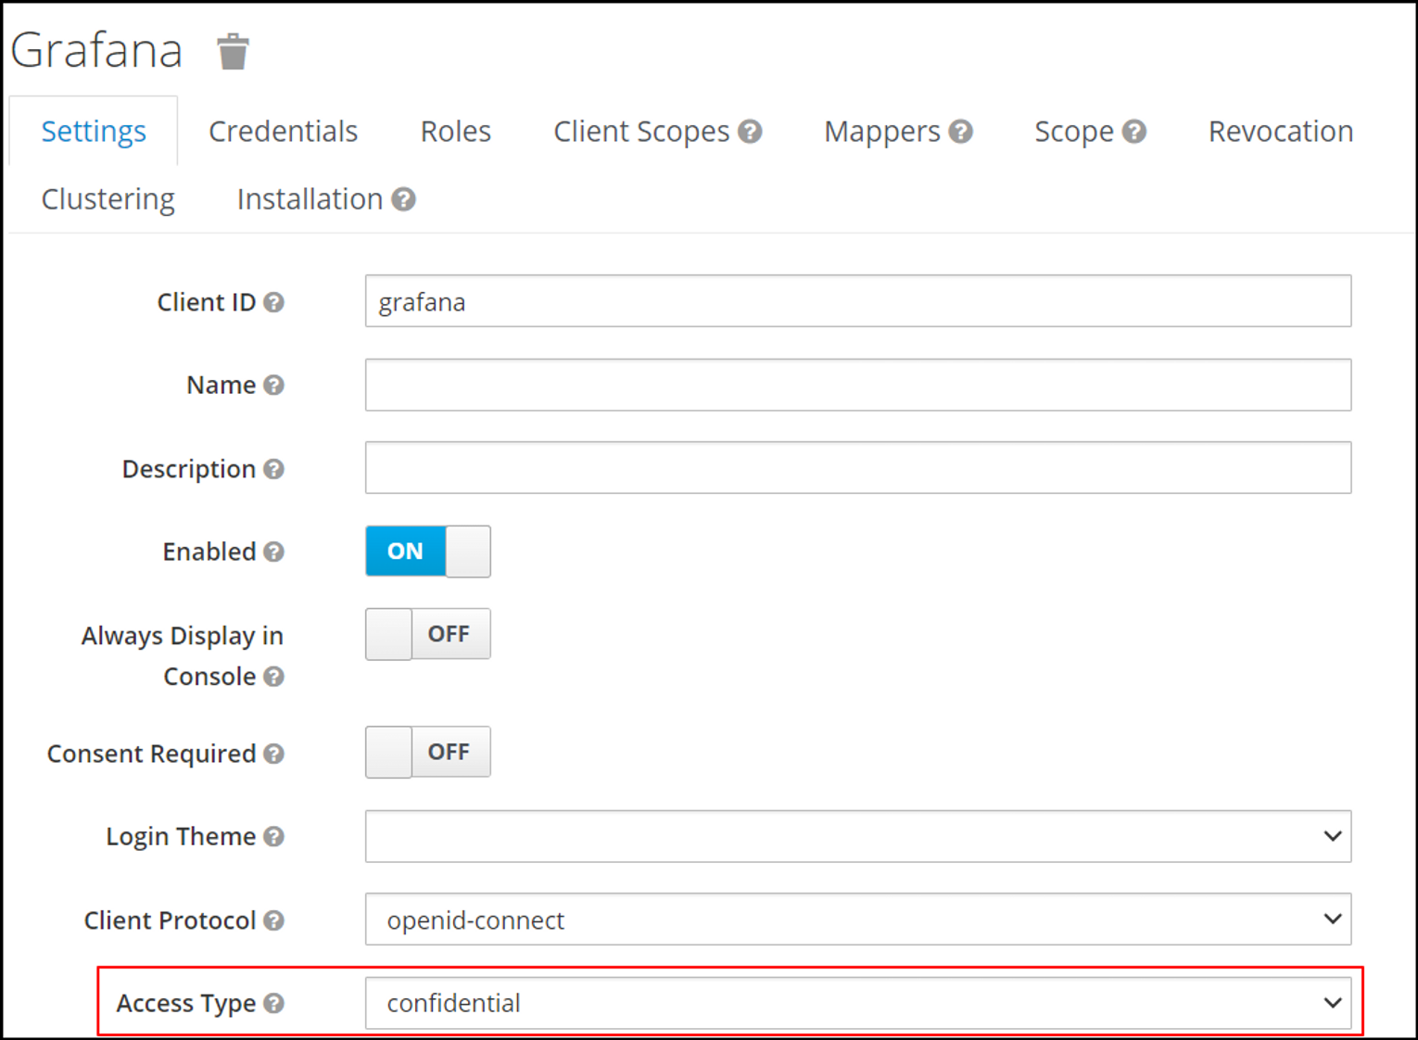
Task: Show help icon next to Mappers
Action: pyautogui.click(x=960, y=132)
